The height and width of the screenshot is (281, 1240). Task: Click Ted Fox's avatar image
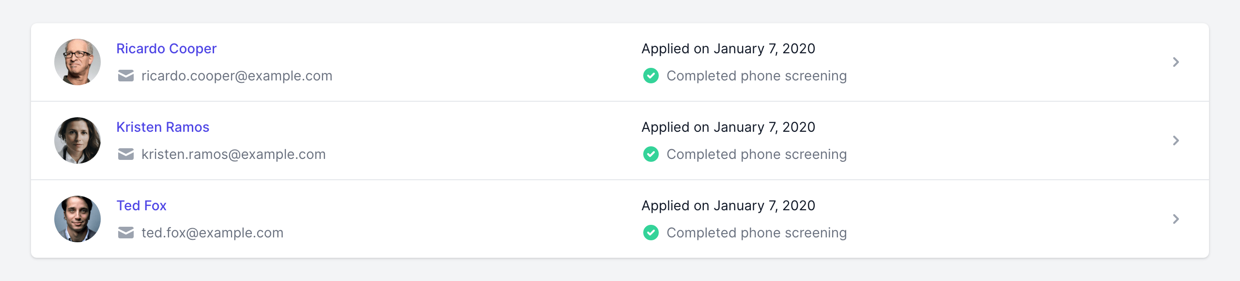(x=77, y=219)
